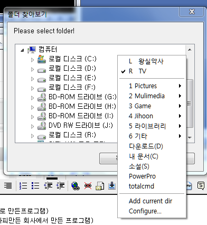Screen dimensions: 207x225
Task: Click the drive icon for 로컬 디스크 (F:)
Action: pos(42,89)
